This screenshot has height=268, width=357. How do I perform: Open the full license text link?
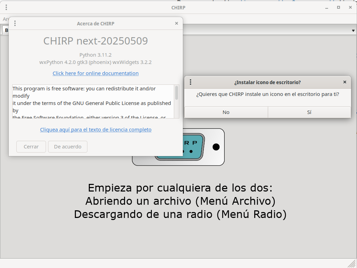click(x=95, y=129)
